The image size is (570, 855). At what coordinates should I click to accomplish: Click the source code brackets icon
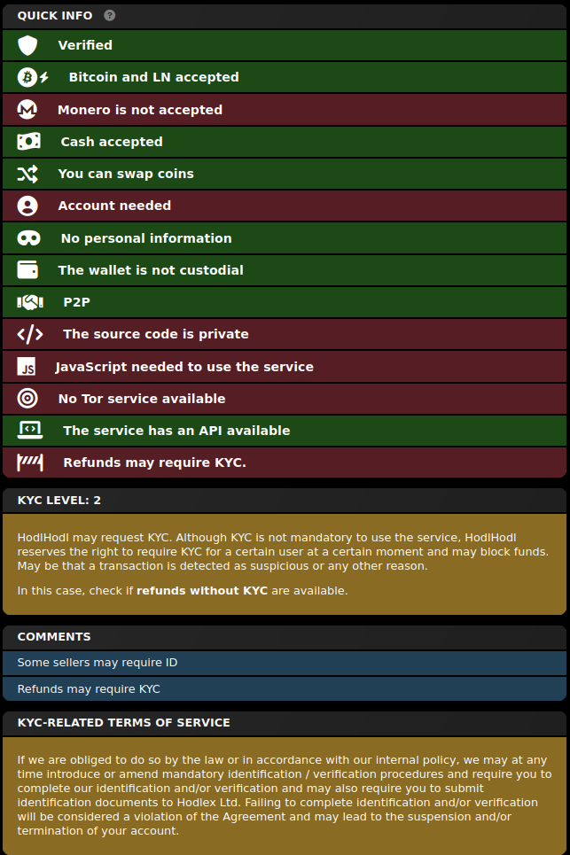(x=30, y=334)
